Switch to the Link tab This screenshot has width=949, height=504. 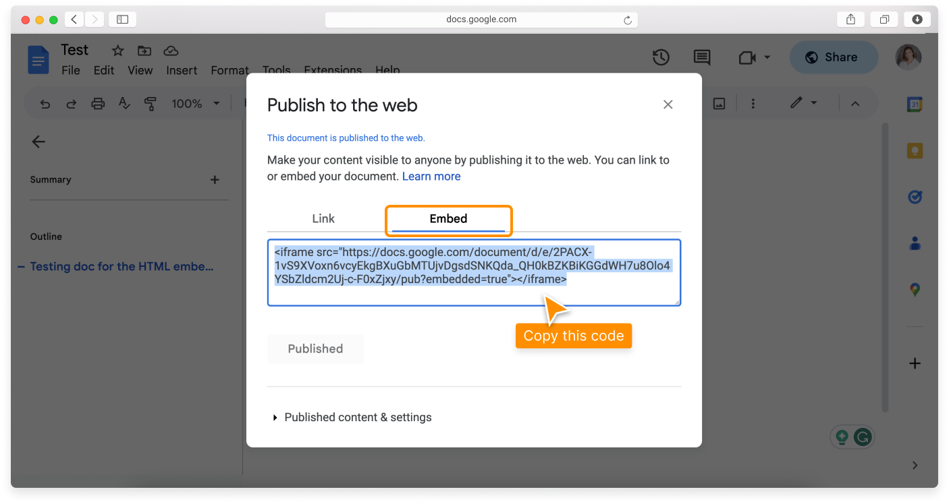[323, 218]
